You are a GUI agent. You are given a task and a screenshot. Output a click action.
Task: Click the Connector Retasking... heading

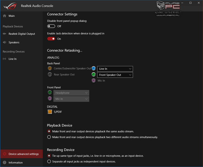click(x=65, y=51)
